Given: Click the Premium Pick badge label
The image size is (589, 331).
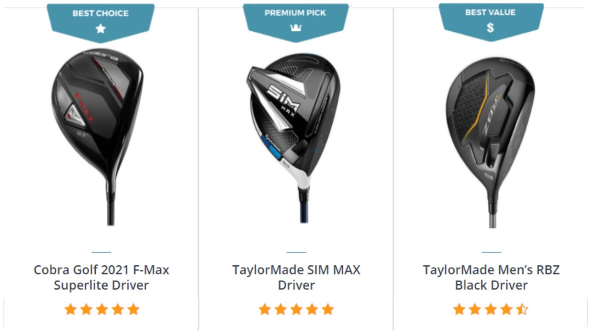Looking at the screenshot, I should coord(295,13).
